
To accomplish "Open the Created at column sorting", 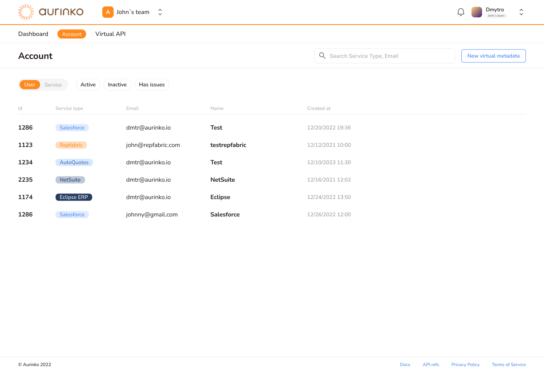I will click(x=318, y=108).
